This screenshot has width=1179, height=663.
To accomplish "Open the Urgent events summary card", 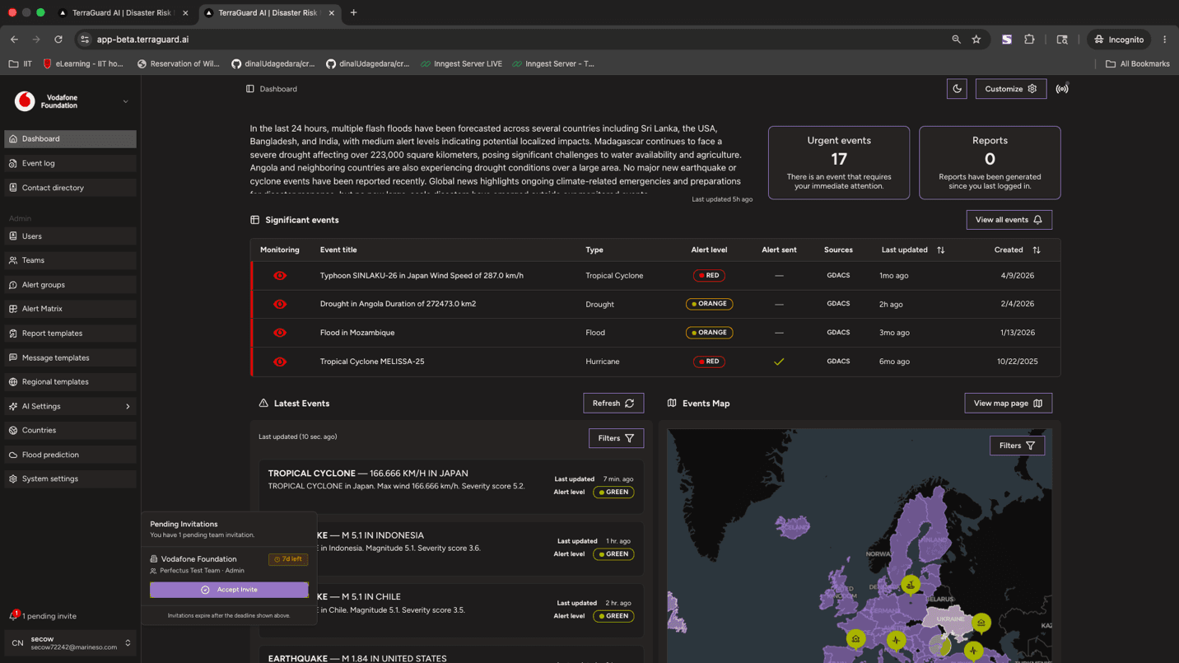I will point(839,162).
